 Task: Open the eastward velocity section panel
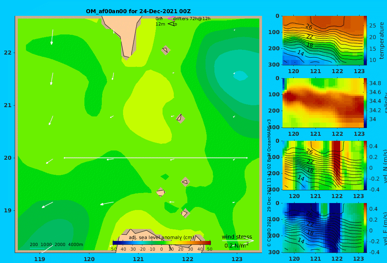tap(323, 228)
